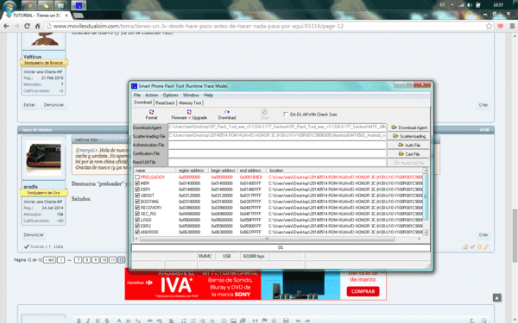
Task: Click Denunciar under aradix post
Action: 34,234
